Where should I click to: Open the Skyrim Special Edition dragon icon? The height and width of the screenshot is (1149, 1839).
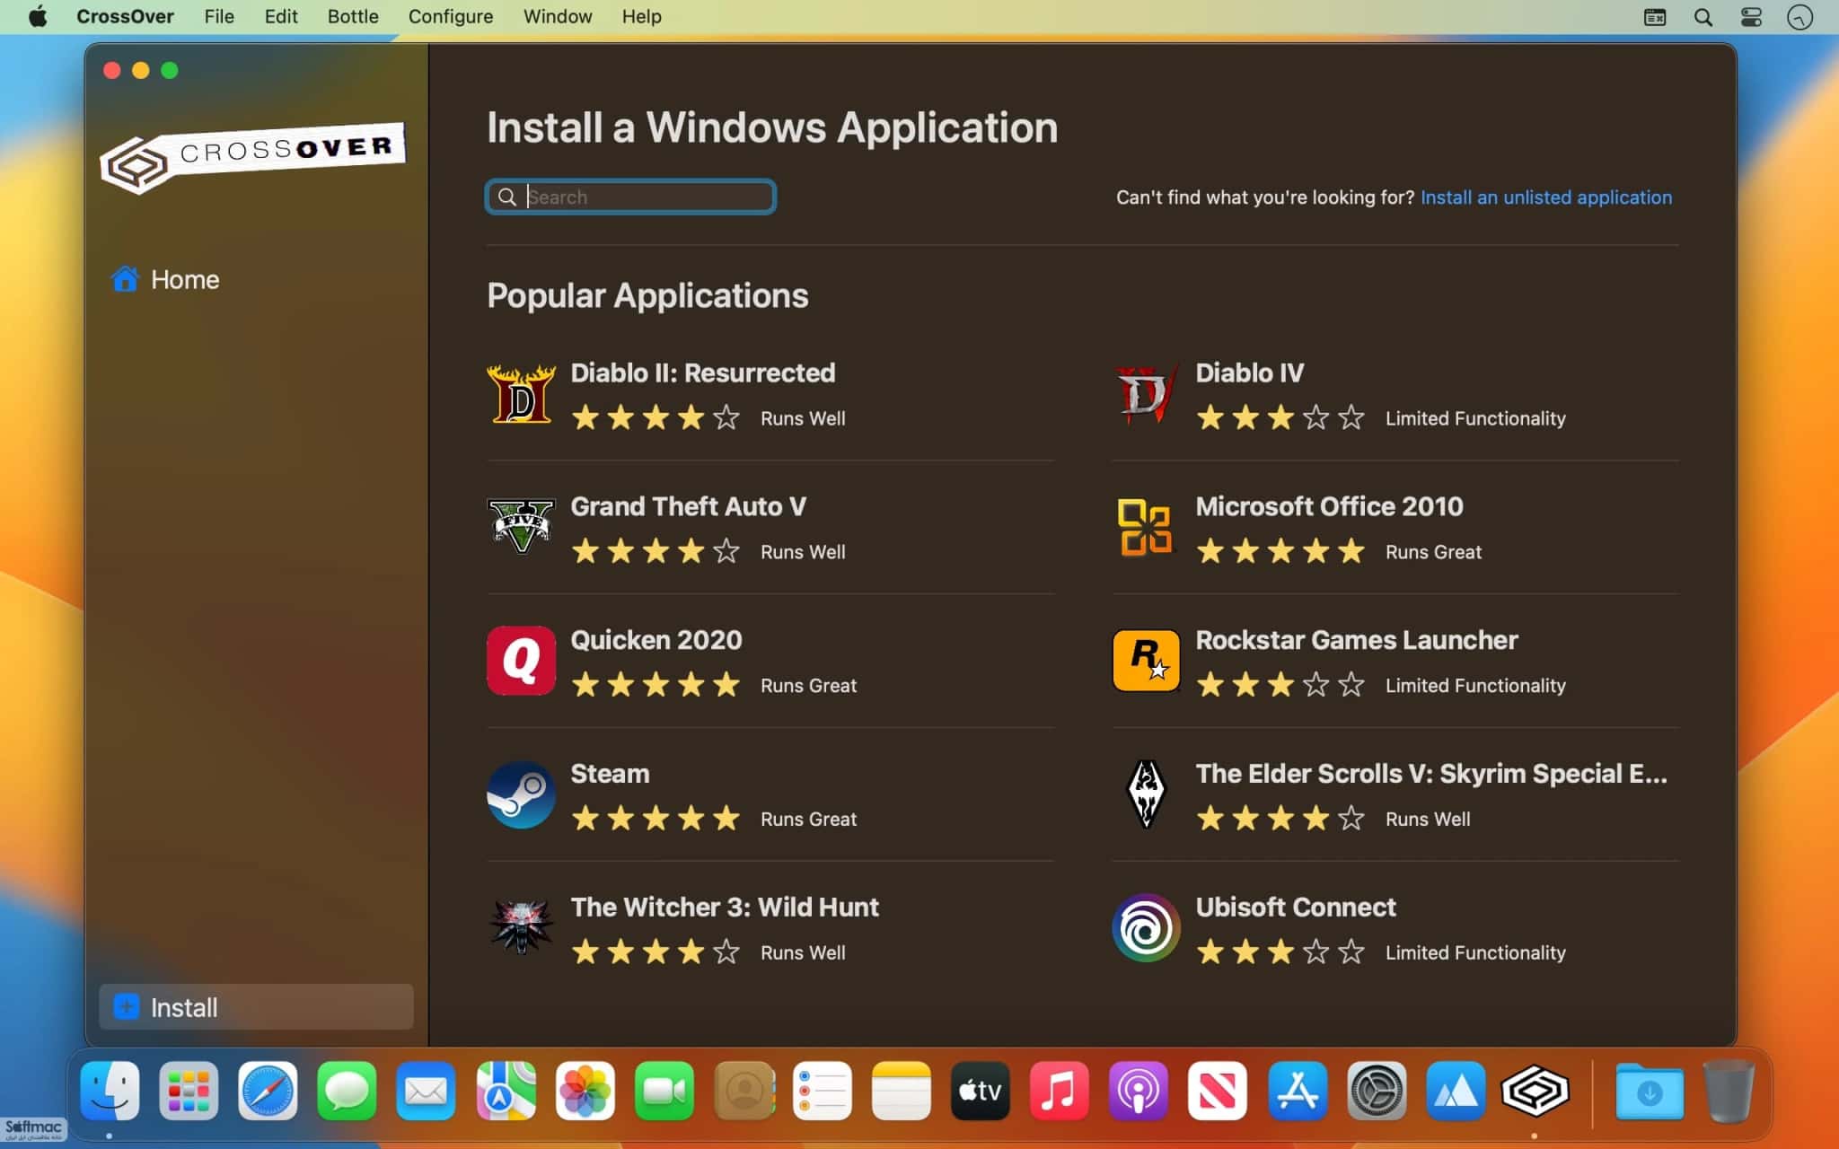click(1146, 794)
